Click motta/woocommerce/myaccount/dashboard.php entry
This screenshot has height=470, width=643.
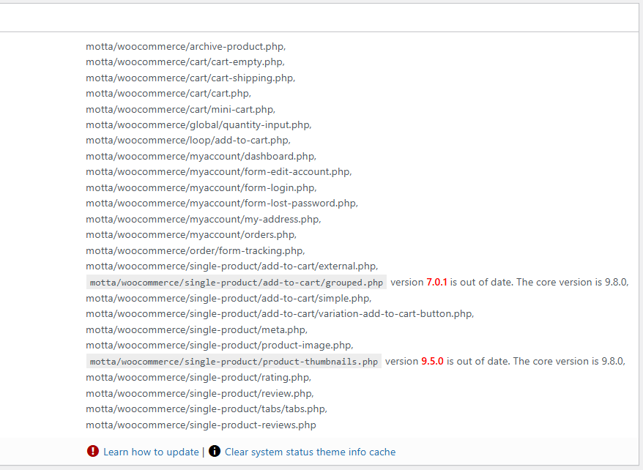[201, 157]
